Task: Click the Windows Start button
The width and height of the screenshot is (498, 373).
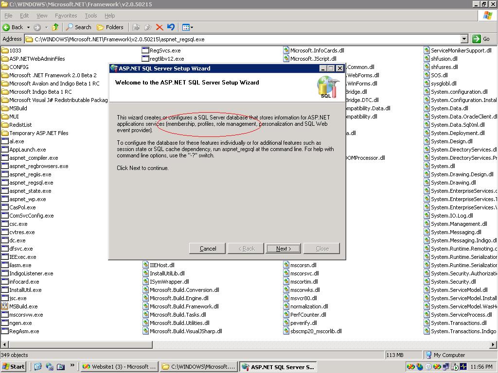Action: pyautogui.click(x=13, y=367)
